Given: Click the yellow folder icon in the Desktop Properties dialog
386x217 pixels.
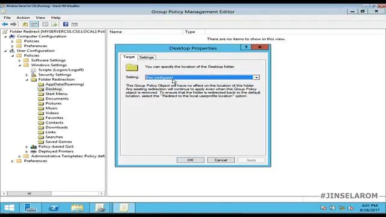Looking at the screenshot, I should (131, 68).
